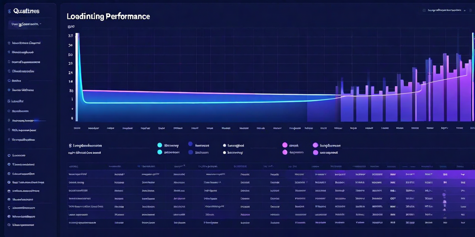Click the icon of the bottom-most sidebar item
The height and width of the screenshot is (237, 475).
tap(9, 225)
